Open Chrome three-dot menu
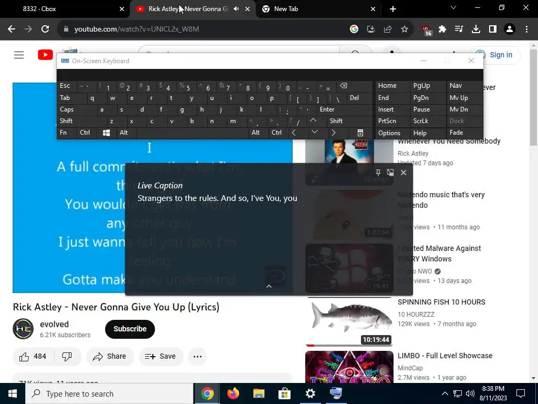 [x=526, y=29]
